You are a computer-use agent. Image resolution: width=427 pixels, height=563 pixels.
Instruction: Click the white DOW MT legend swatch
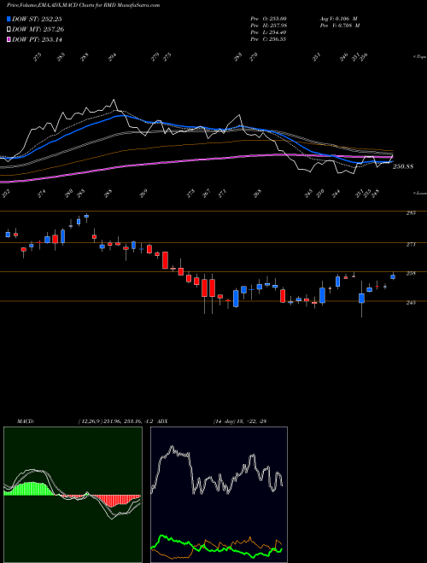coord(9,29)
